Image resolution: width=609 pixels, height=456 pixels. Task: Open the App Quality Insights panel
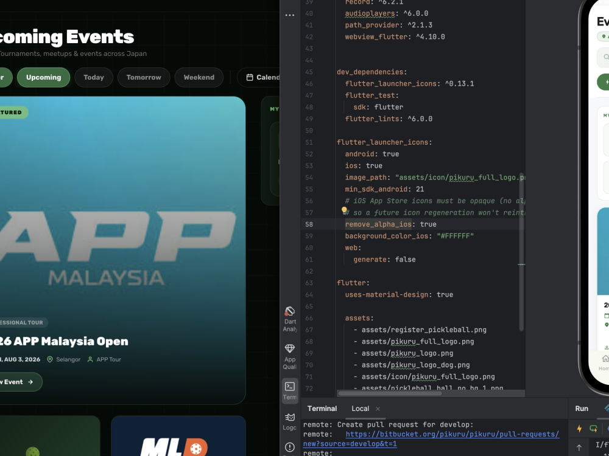click(290, 357)
